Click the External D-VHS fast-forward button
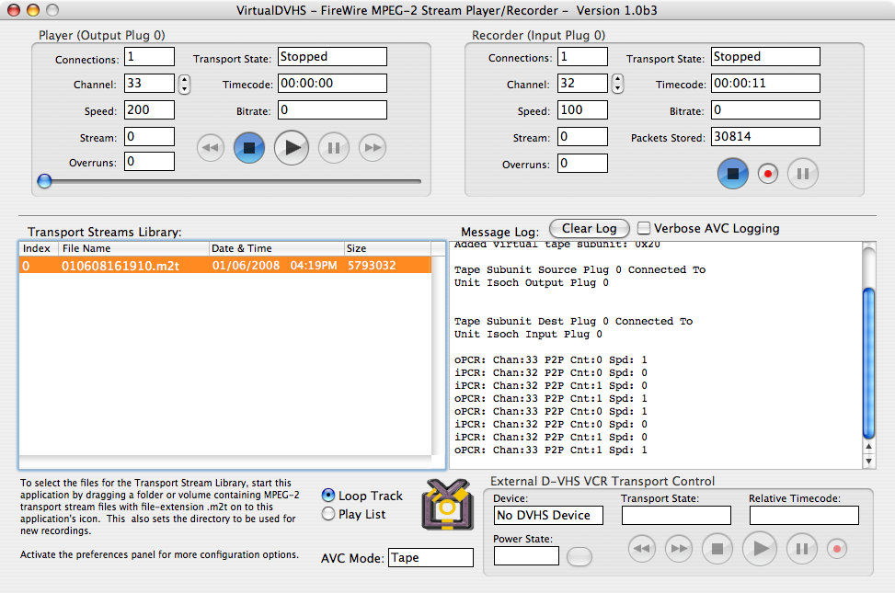 tap(679, 549)
